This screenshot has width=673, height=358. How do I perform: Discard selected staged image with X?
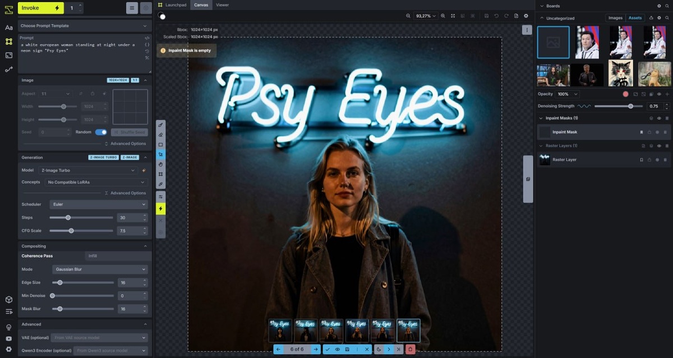(367, 349)
